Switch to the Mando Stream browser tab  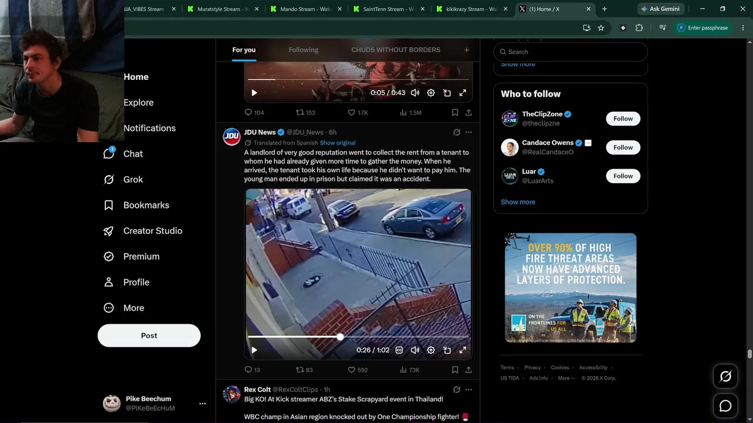[306, 9]
